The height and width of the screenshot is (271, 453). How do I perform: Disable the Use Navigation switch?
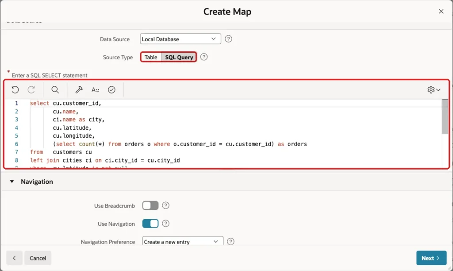pos(150,224)
